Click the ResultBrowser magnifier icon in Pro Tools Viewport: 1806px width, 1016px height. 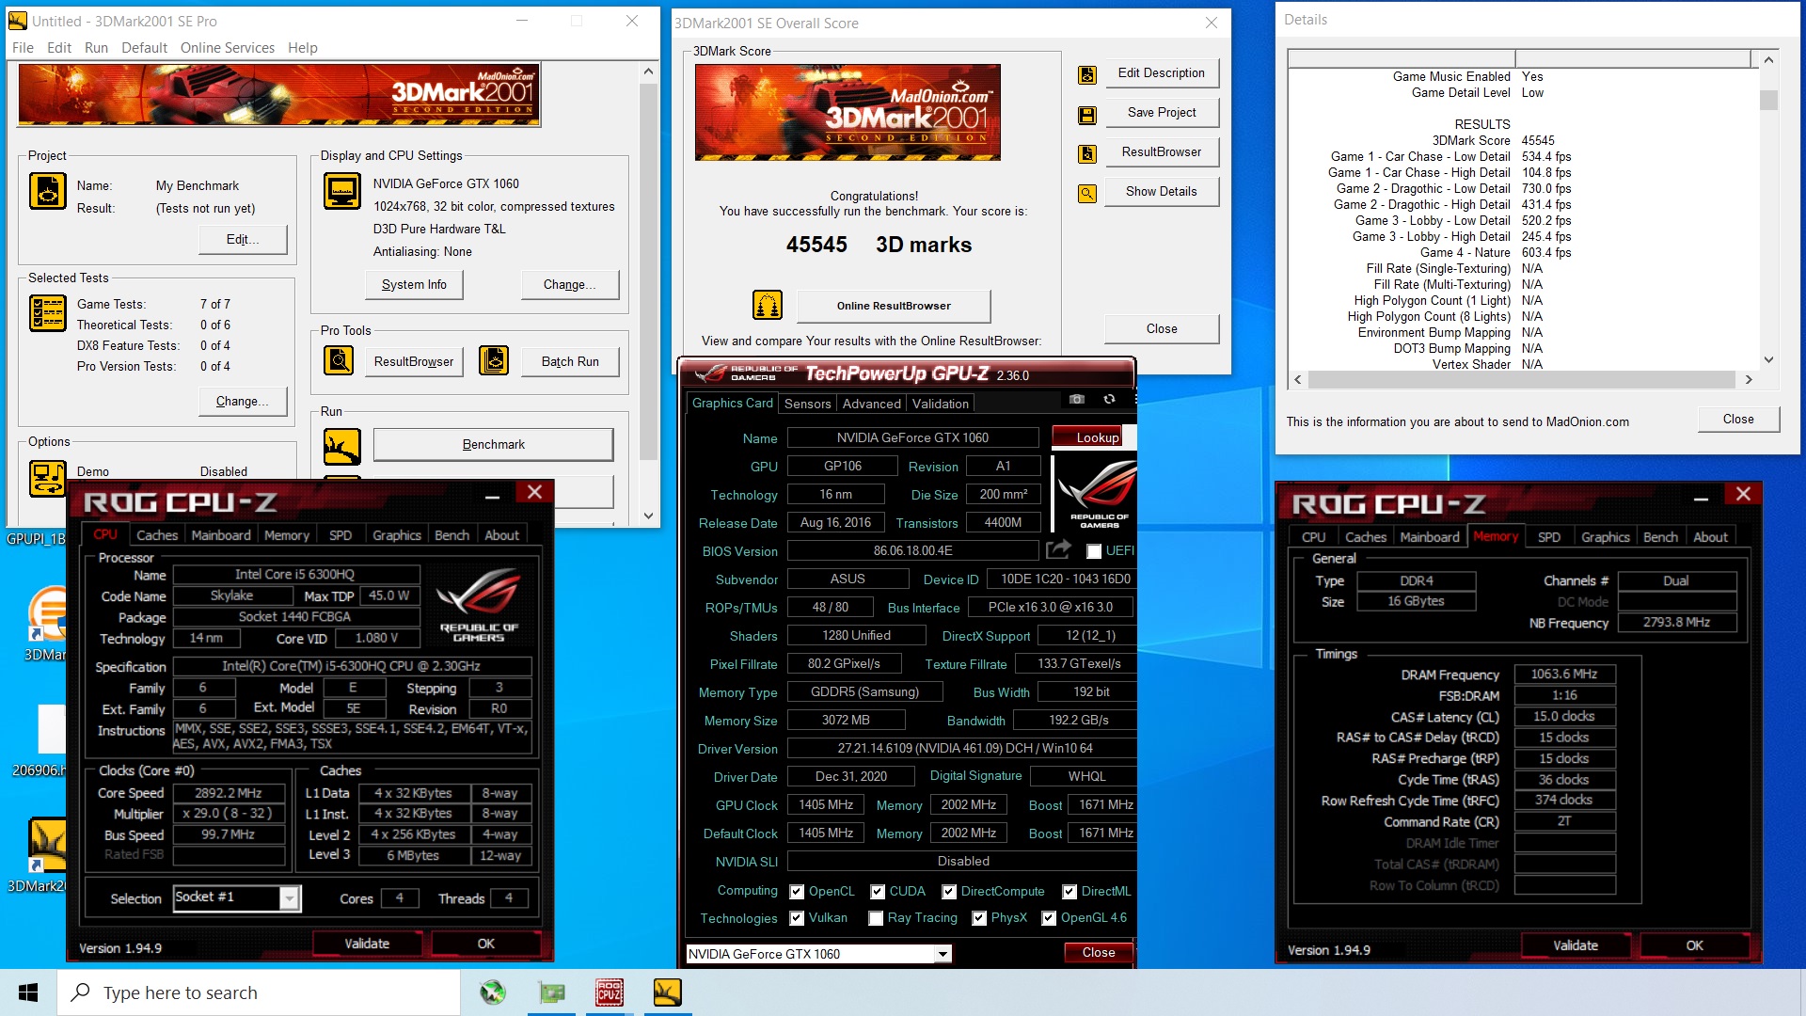coord(339,360)
